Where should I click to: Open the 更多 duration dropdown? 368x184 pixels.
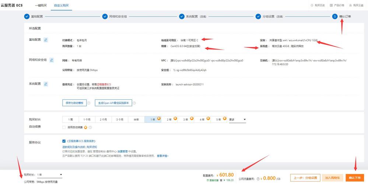point(238,120)
